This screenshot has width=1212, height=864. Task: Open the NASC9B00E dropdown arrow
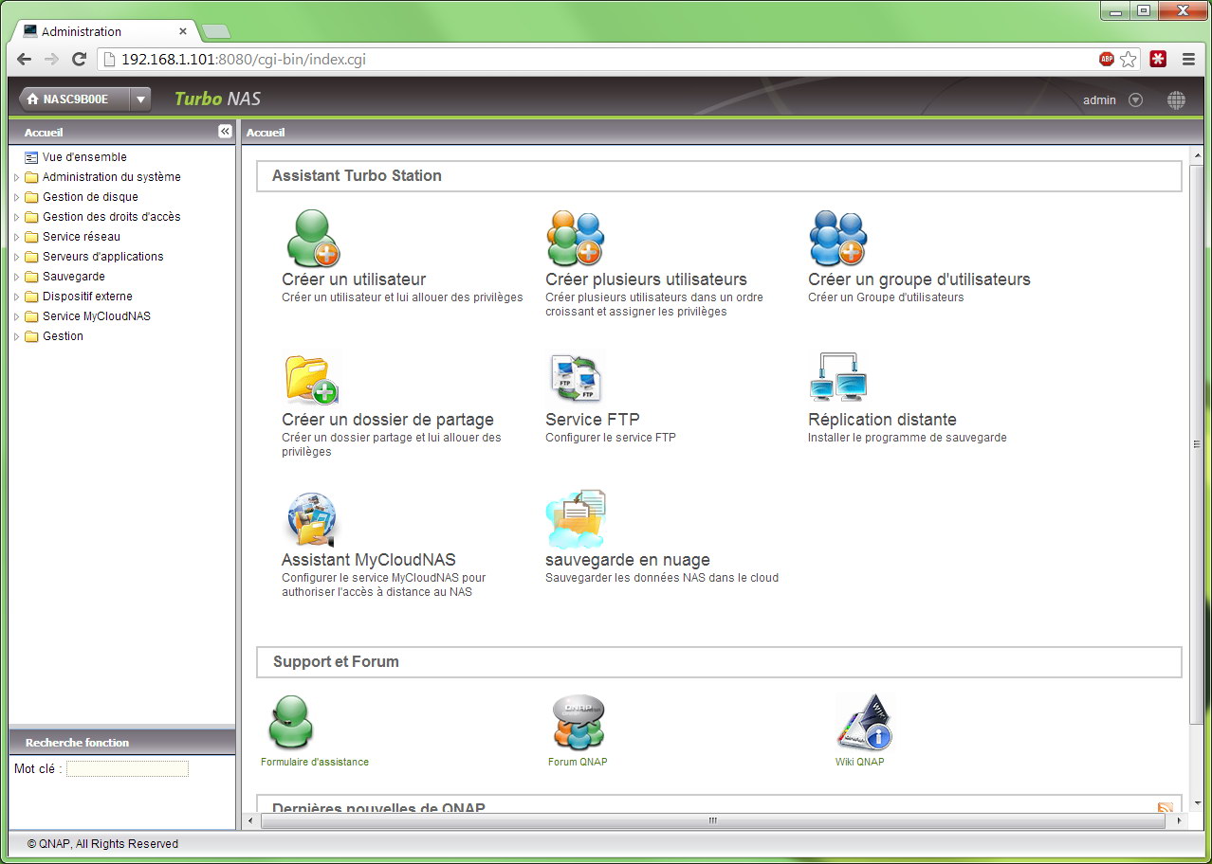pos(139,99)
